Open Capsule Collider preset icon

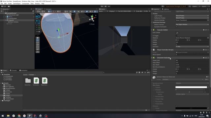point(206,30)
